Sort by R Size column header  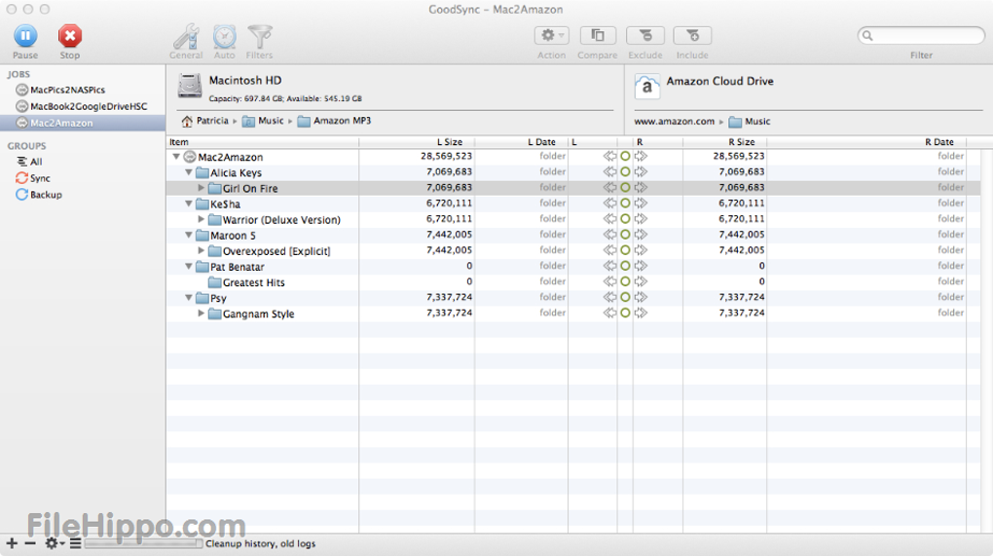click(724, 142)
